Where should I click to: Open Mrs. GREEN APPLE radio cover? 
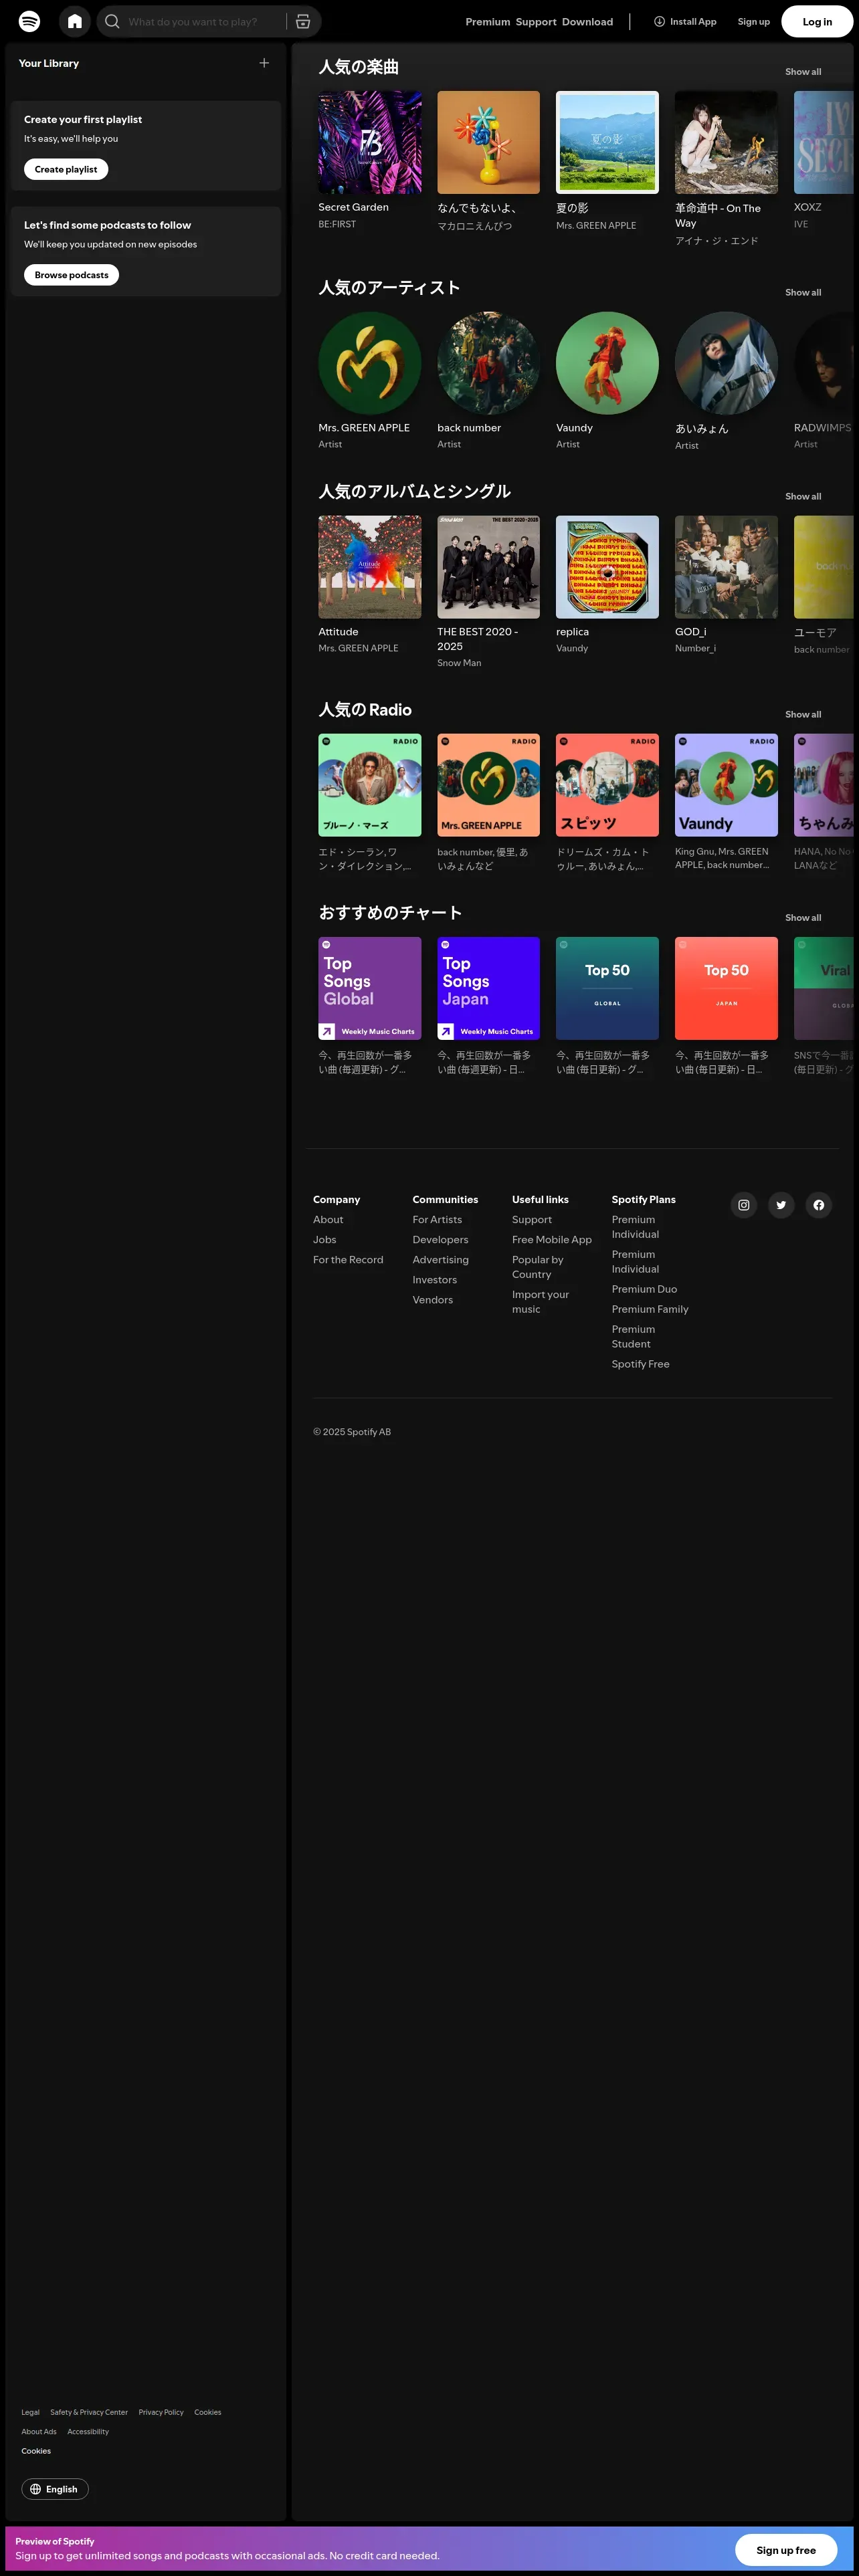[x=489, y=785]
